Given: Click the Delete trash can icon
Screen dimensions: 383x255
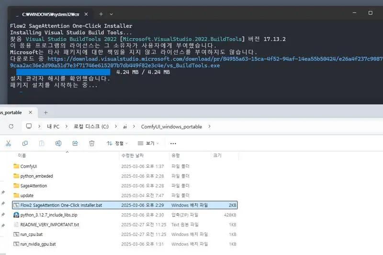Looking at the screenshot, I should pyautogui.click(x=92, y=143).
